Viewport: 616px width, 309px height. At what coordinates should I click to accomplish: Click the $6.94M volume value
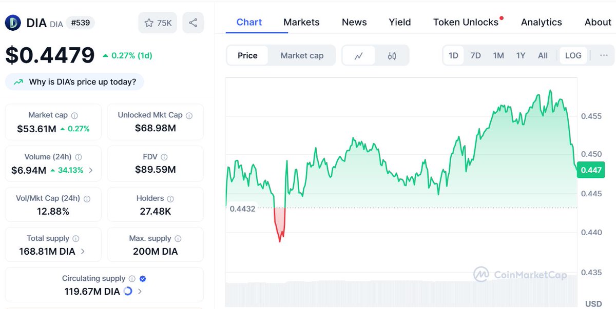coord(29,170)
